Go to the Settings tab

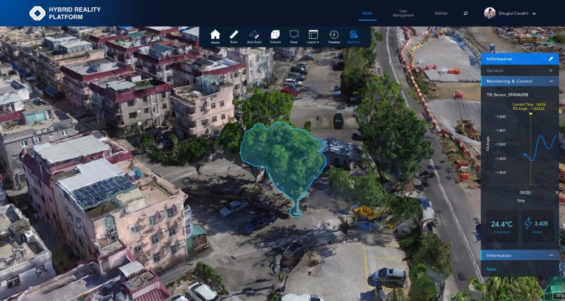tap(441, 14)
